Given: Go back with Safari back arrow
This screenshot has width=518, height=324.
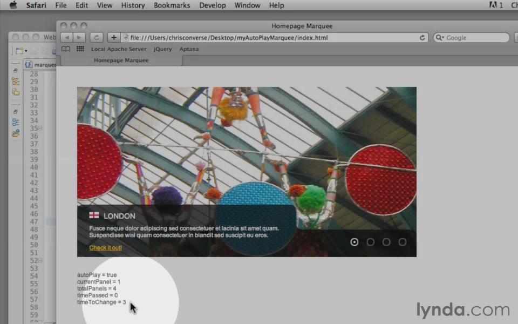Looking at the screenshot, I should coord(67,37).
